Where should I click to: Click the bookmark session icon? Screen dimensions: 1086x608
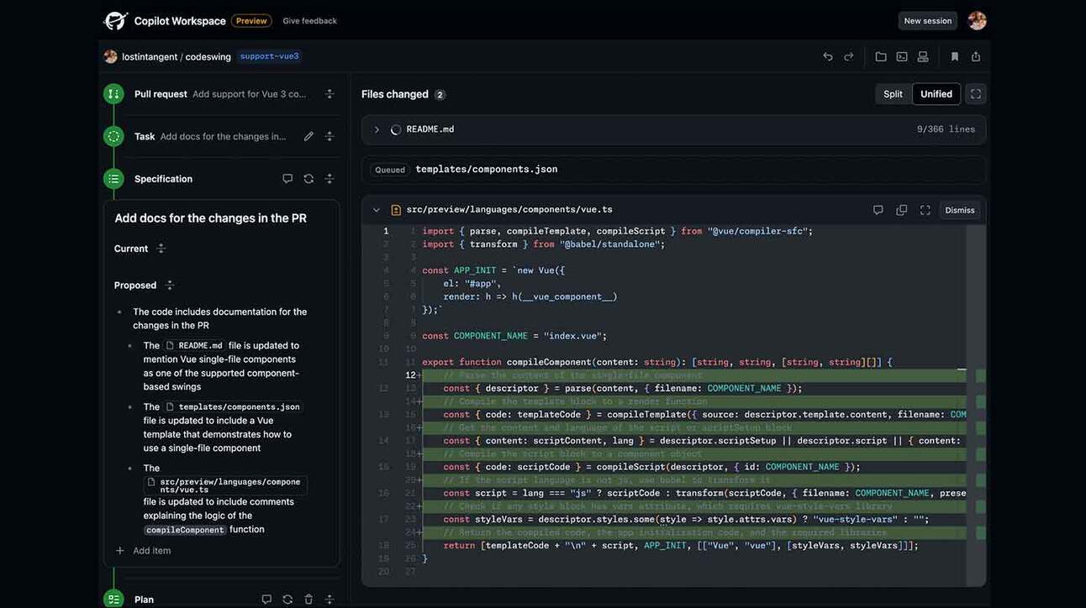(955, 56)
